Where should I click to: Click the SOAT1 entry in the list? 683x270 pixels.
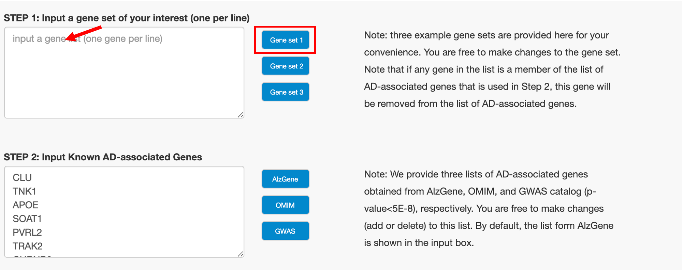click(27, 219)
